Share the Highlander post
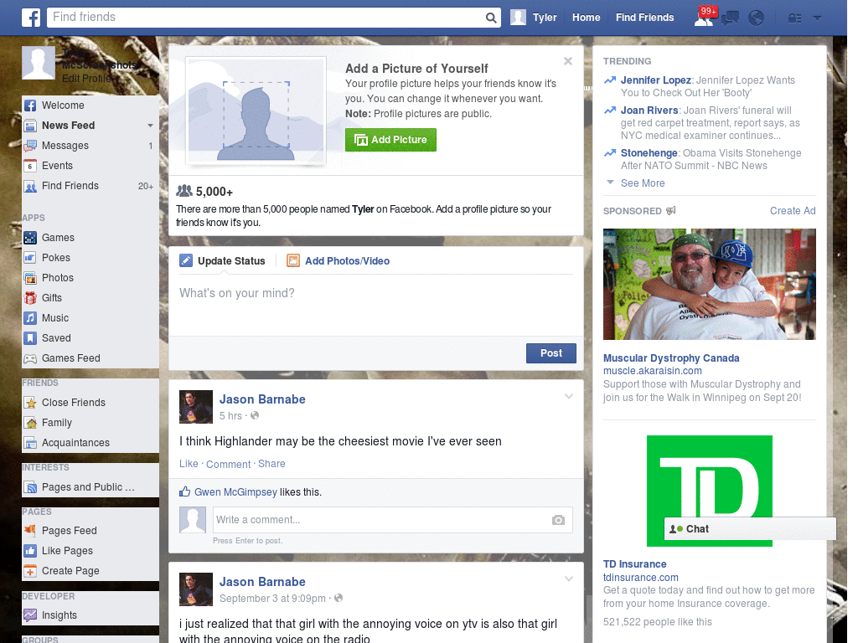Viewport: 858px width, 643px height. pyautogui.click(x=271, y=464)
